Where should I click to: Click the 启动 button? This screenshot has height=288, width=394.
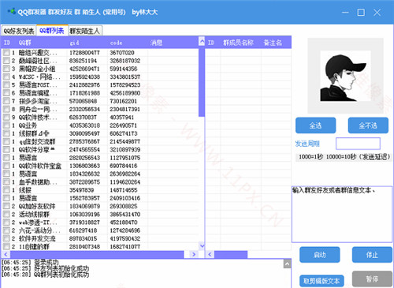(x=320, y=255)
